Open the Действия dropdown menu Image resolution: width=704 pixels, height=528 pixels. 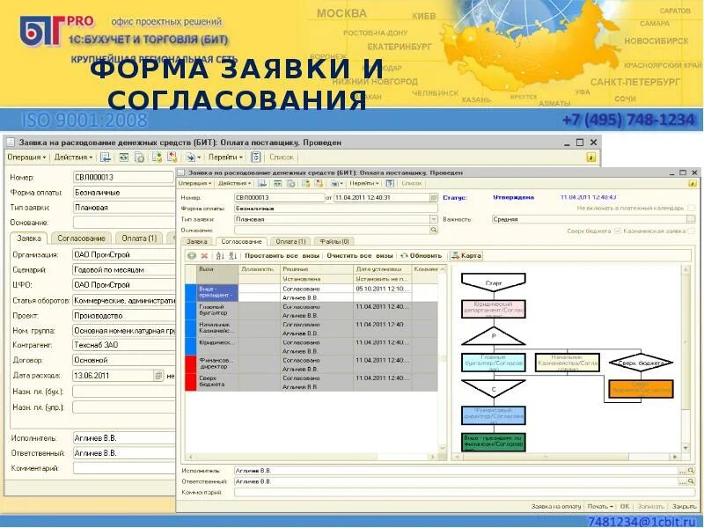(x=234, y=183)
